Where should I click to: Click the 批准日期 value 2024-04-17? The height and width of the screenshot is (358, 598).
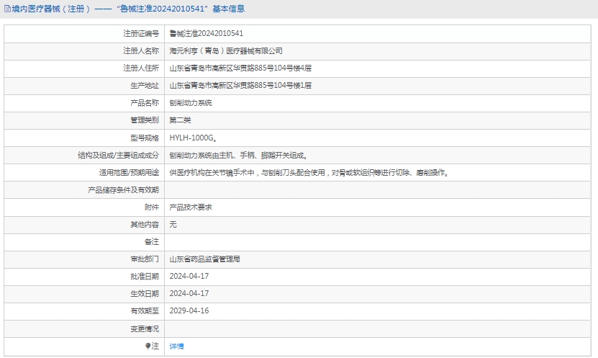(x=189, y=277)
